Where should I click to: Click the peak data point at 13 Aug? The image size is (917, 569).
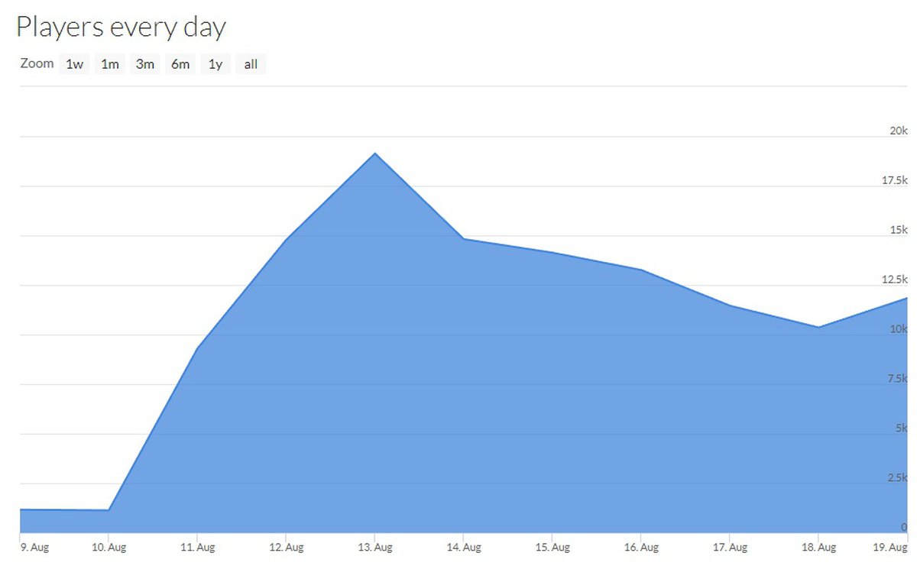coord(374,154)
